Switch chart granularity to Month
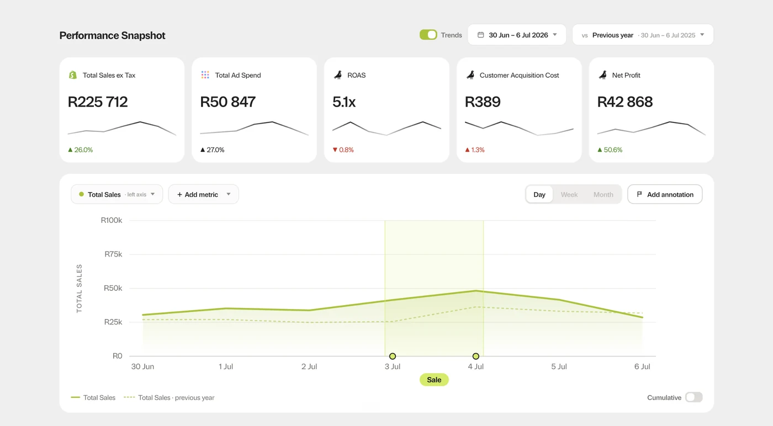Screen dimensions: 773x426 pyautogui.click(x=603, y=194)
